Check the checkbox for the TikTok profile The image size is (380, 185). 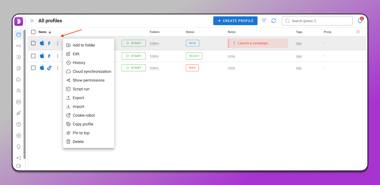tap(33, 68)
